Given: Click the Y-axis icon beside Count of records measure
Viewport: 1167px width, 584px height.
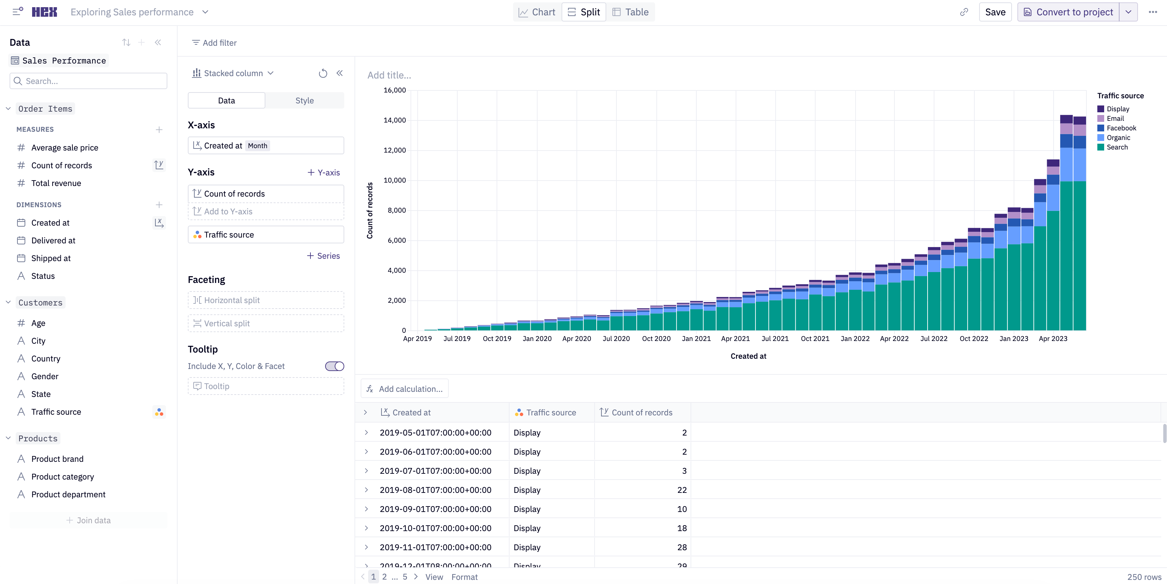Looking at the screenshot, I should point(158,165).
